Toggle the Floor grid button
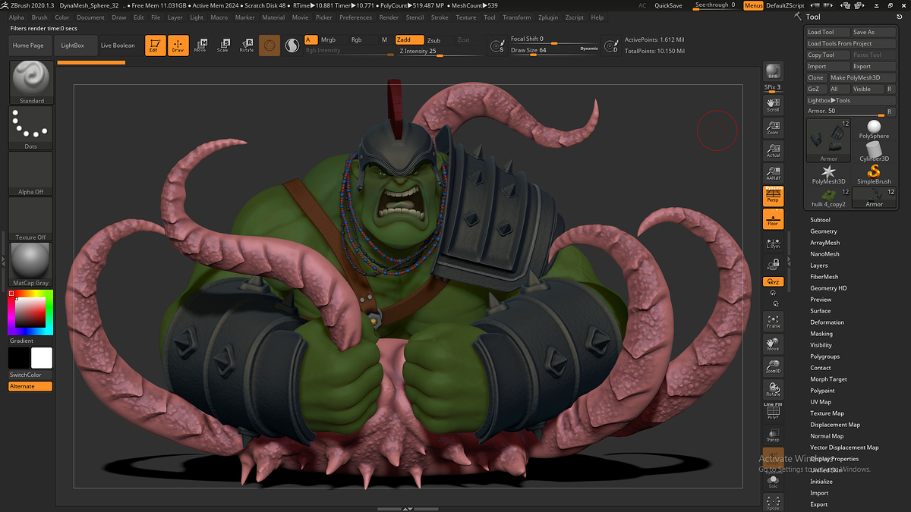Screen dimensions: 911x512 (x=773, y=219)
